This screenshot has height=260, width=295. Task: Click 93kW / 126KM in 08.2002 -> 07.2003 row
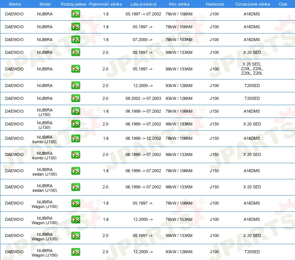point(179,98)
